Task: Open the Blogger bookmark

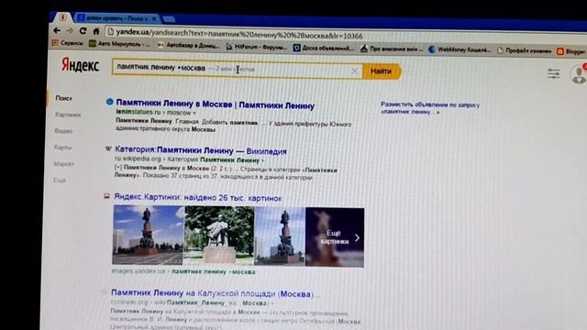Action: pos(570,51)
